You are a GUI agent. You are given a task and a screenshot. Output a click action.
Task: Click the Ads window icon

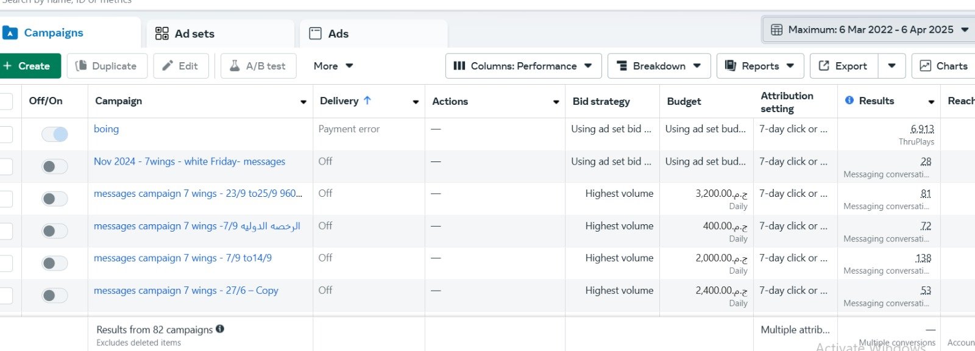315,34
